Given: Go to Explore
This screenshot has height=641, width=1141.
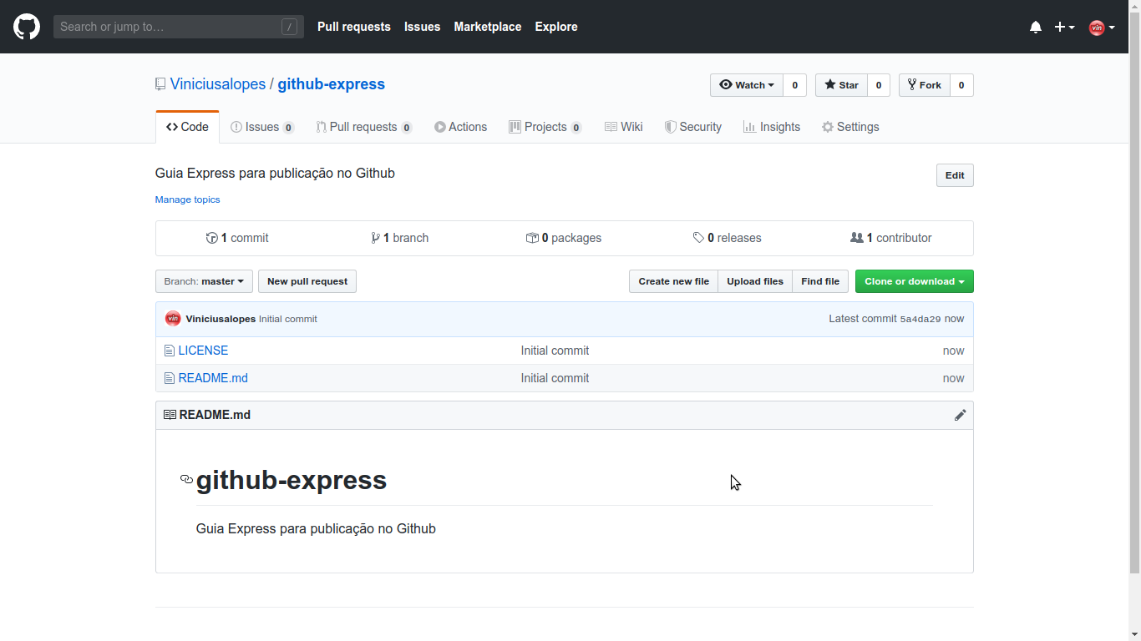Looking at the screenshot, I should pyautogui.click(x=556, y=27).
